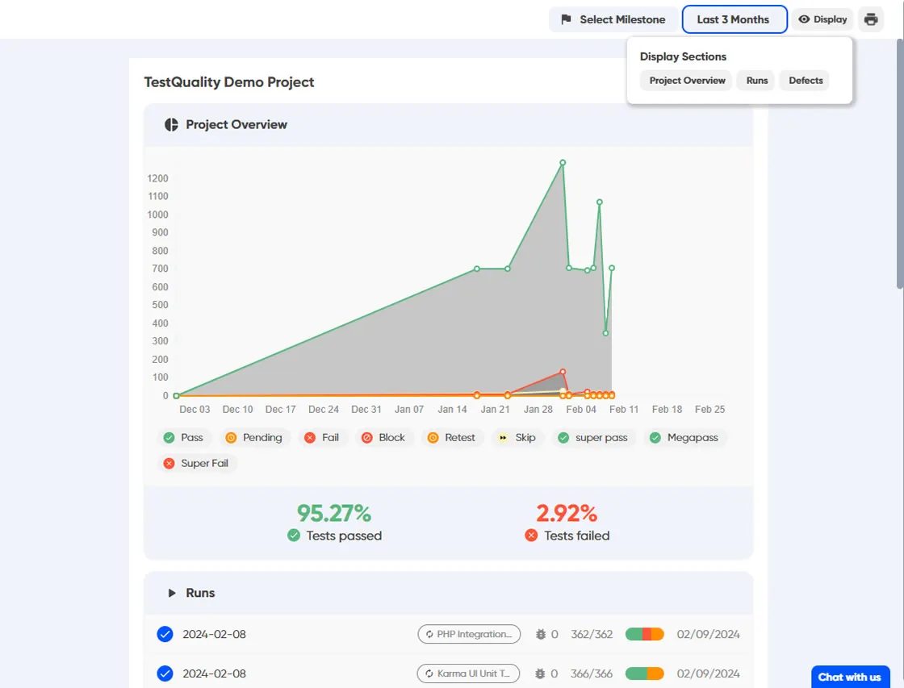Click the Dec 03 axis label
This screenshot has width=904, height=688.
coord(195,410)
